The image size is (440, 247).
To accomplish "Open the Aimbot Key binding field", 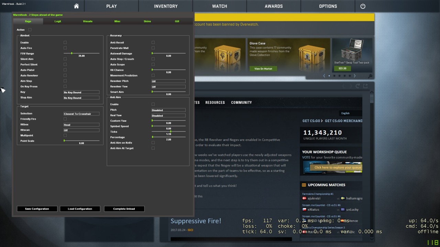I will [81, 92].
